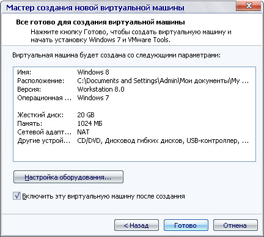
Task: Select the Windows 8 name value
Action: click(x=93, y=72)
